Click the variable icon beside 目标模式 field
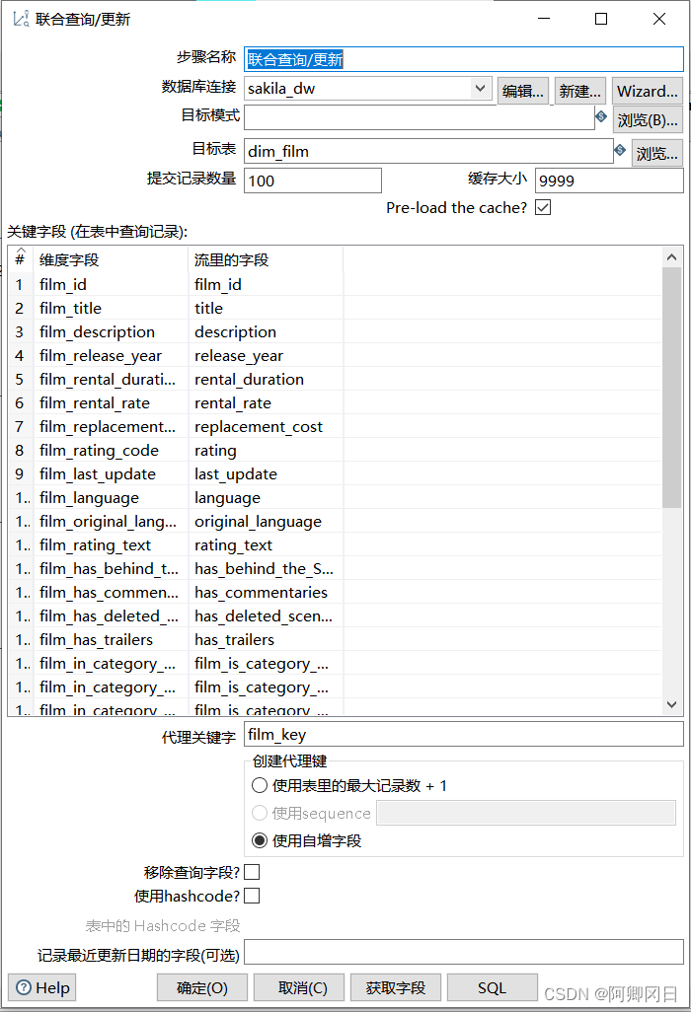Screen dimensions: 691x1012 601,116
